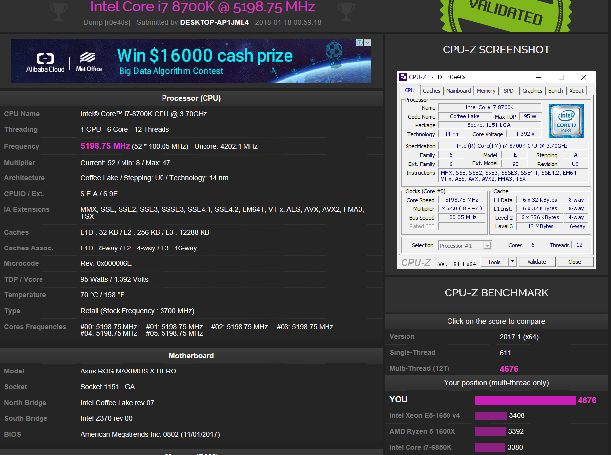Click the Cores count field showing 6
The height and width of the screenshot is (455, 611).
click(x=533, y=245)
